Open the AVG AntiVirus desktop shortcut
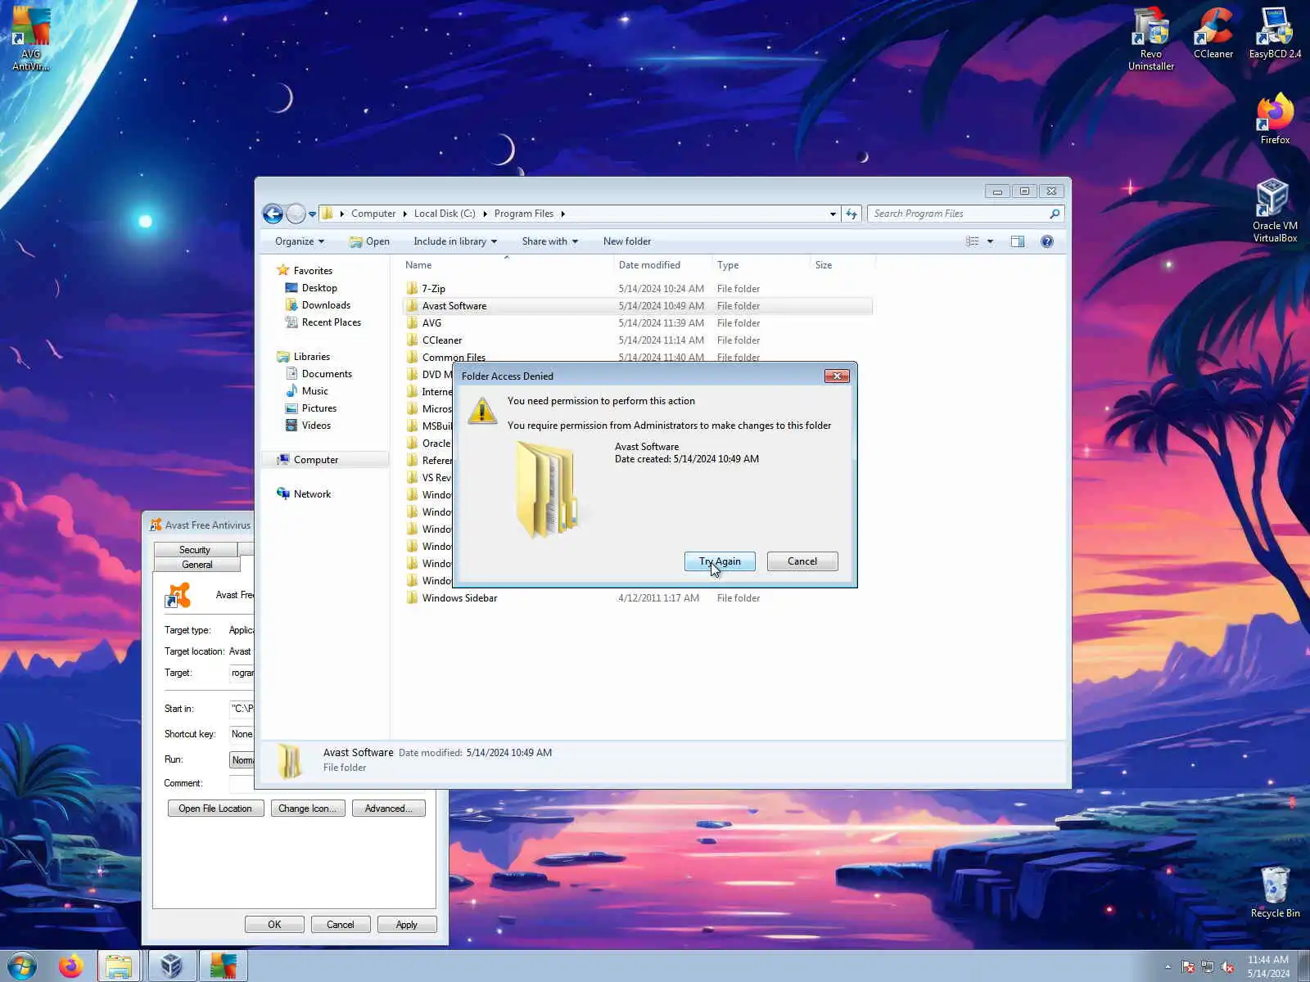 [30, 38]
